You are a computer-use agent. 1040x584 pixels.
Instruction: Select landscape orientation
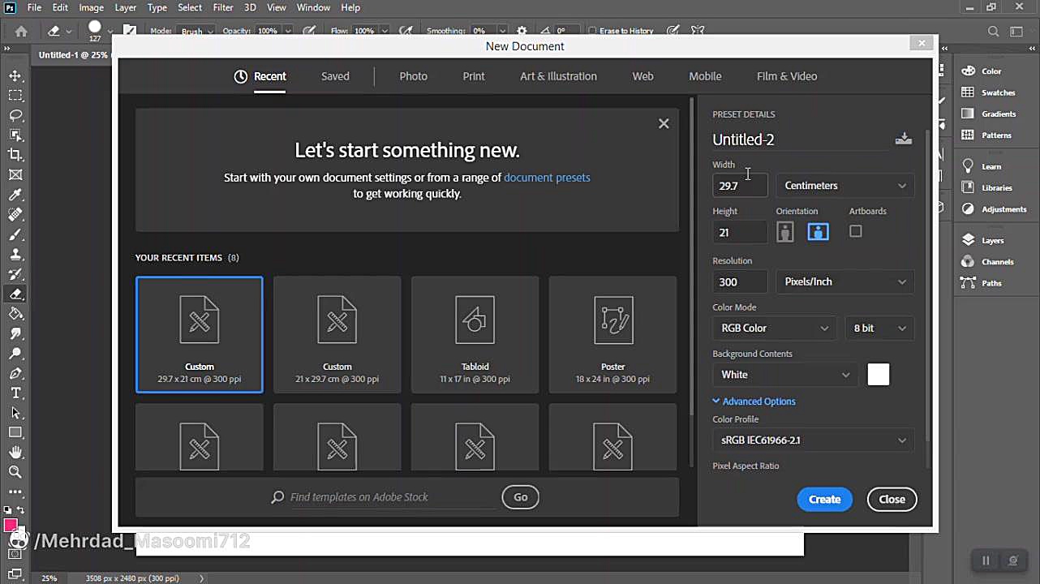coord(818,232)
